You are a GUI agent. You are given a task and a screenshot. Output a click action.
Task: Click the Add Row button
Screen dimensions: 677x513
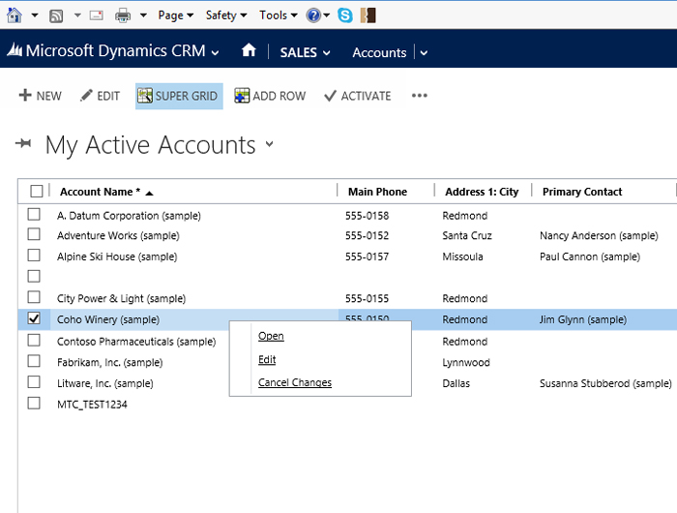(270, 96)
